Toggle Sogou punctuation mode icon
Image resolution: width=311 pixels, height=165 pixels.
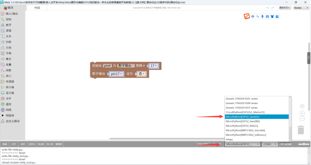(x=258, y=17)
